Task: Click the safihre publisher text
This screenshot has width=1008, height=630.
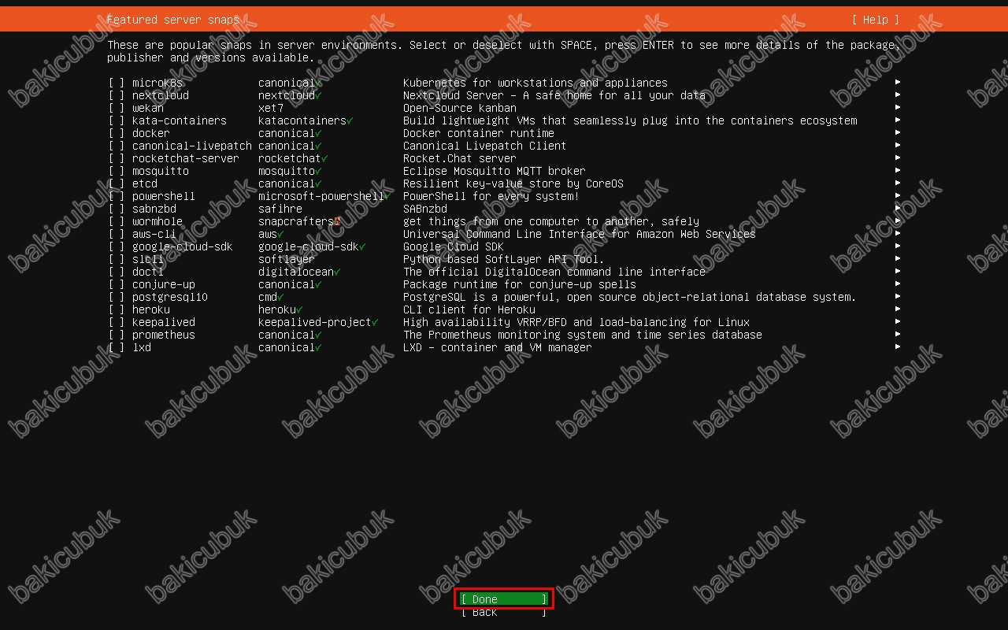Action: pos(280,209)
